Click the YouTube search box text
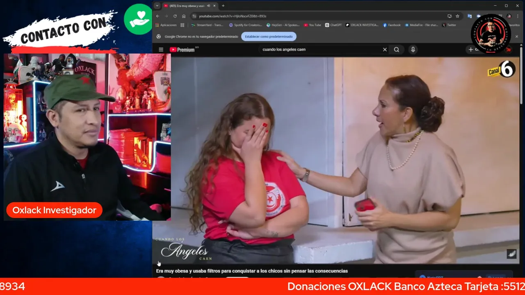The width and height of the screenshot is (525, 295). point(284,50)
